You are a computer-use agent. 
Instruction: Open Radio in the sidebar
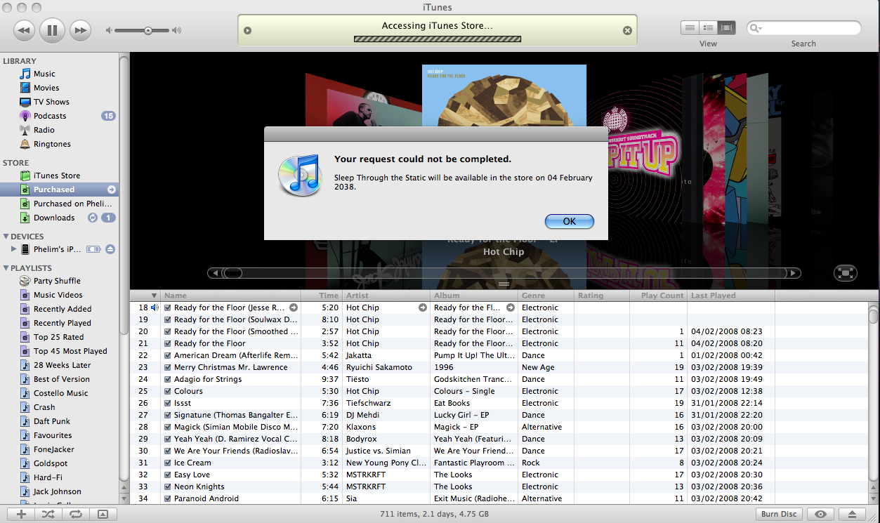pos(44,130)
